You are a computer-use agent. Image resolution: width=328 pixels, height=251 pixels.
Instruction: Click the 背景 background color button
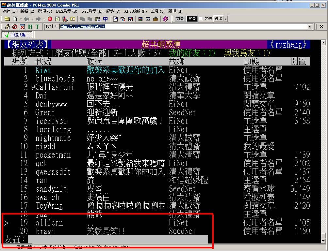(191, 19)
